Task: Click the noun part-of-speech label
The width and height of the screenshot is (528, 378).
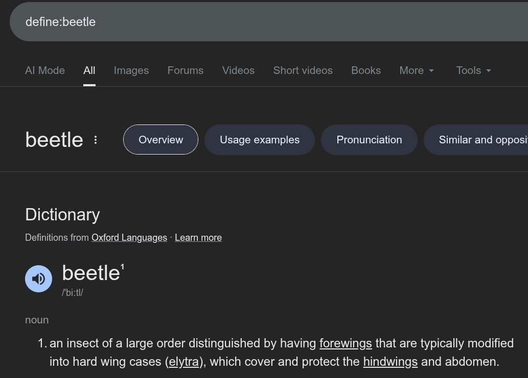Action: tap(37, 320)
